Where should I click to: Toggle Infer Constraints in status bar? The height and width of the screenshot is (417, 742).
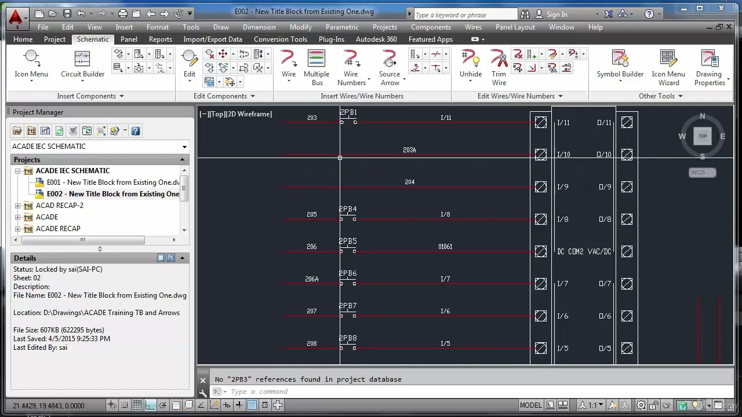point(112,405)
